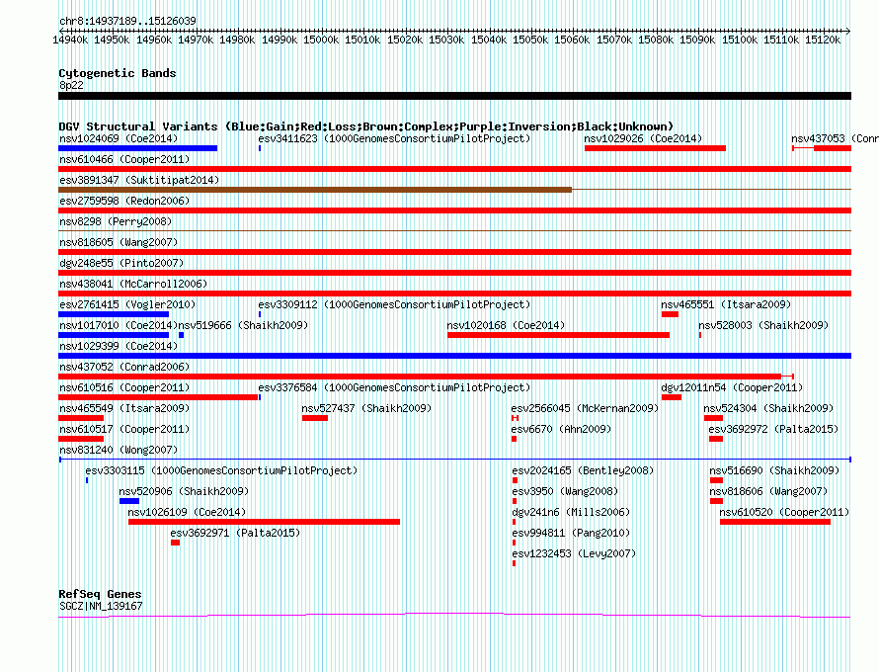
Task: Select dgv241n6 (Mills2006) label
Action: [x=571, y=512]
